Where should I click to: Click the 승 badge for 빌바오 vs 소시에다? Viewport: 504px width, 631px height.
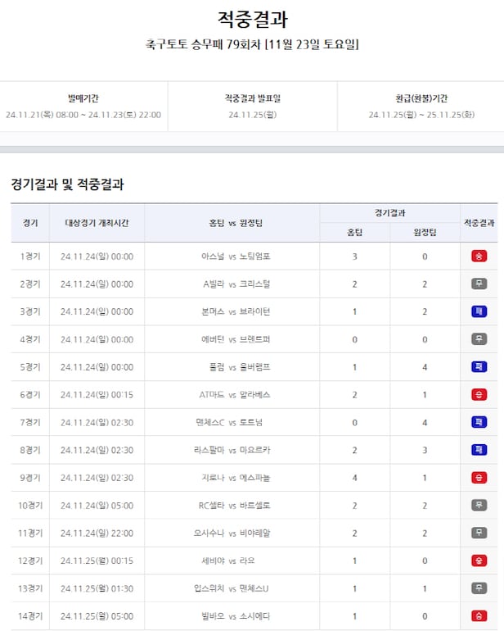coord(479,615)
